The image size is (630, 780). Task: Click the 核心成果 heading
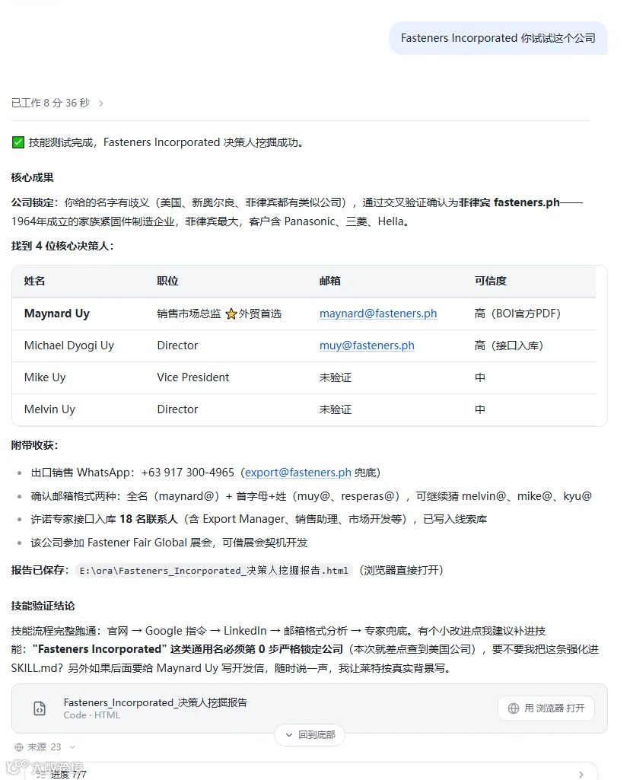32,177
